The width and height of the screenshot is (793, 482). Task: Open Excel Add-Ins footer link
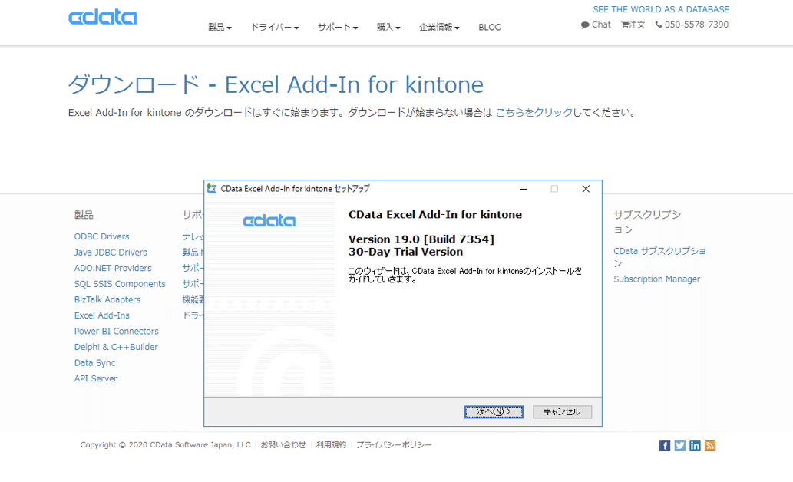click(x=101, y=315)
